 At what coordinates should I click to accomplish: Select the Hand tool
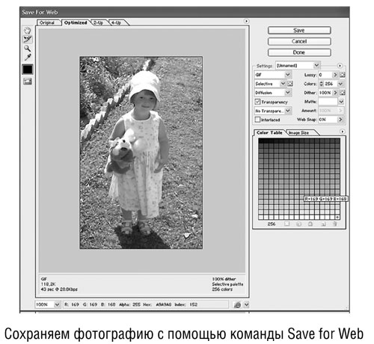point(28,31)
